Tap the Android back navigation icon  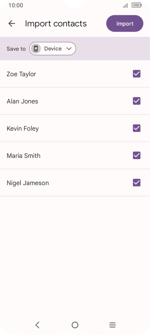point(37,325)
